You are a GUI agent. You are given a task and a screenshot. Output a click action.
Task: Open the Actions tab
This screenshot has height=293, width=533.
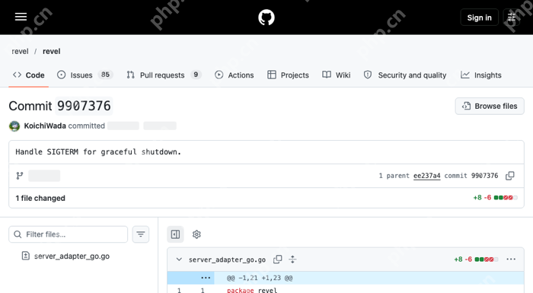click(235, 75)
